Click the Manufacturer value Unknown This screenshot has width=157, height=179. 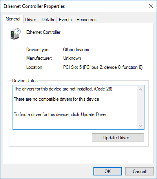[72, 58]
